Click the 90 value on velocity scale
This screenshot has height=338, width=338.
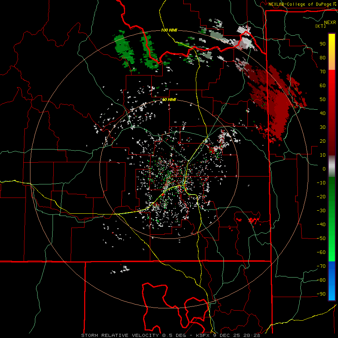[323, 44]
